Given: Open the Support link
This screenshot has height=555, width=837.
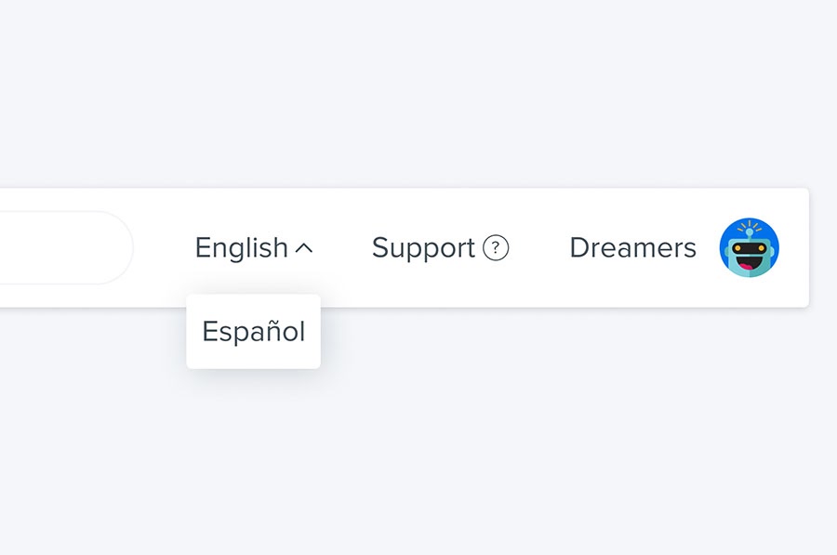Looking at the screenshot, I should (x=440, y=247).
